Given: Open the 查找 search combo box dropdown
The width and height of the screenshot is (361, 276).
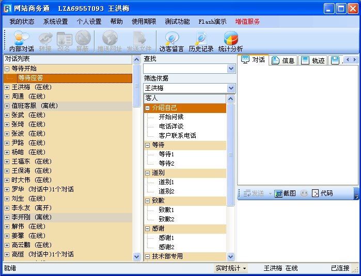Looking at the screenshot, I should point(231,69).
